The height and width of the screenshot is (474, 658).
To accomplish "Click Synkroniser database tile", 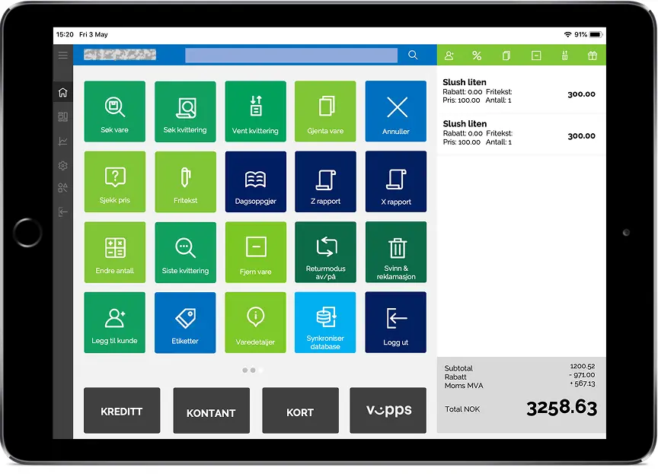I will pyautogui.click(x=325, y=323).
